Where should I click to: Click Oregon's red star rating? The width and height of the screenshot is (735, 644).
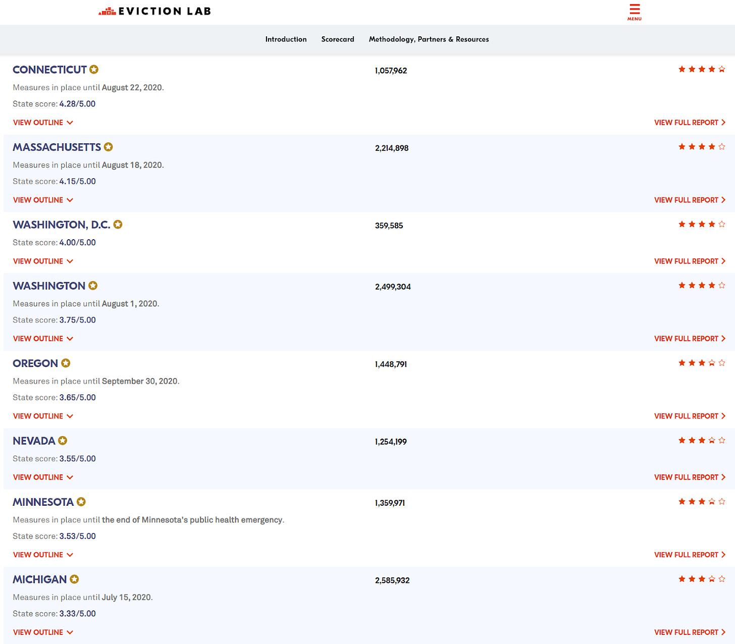tap(702, 363)
